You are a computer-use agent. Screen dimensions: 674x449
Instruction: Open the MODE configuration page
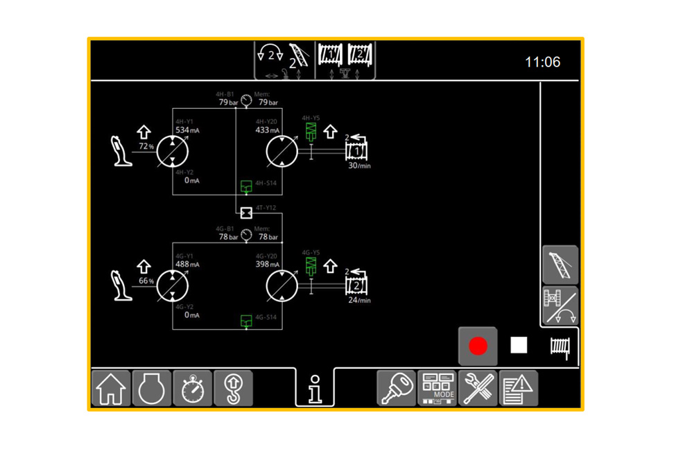pos(437,388)
